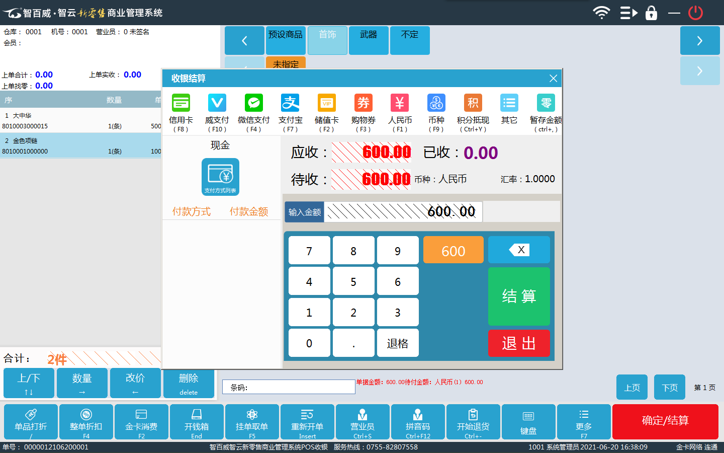
Task: Choose 微信支付 WeChat Pay icon
Action: click(253, 104)
